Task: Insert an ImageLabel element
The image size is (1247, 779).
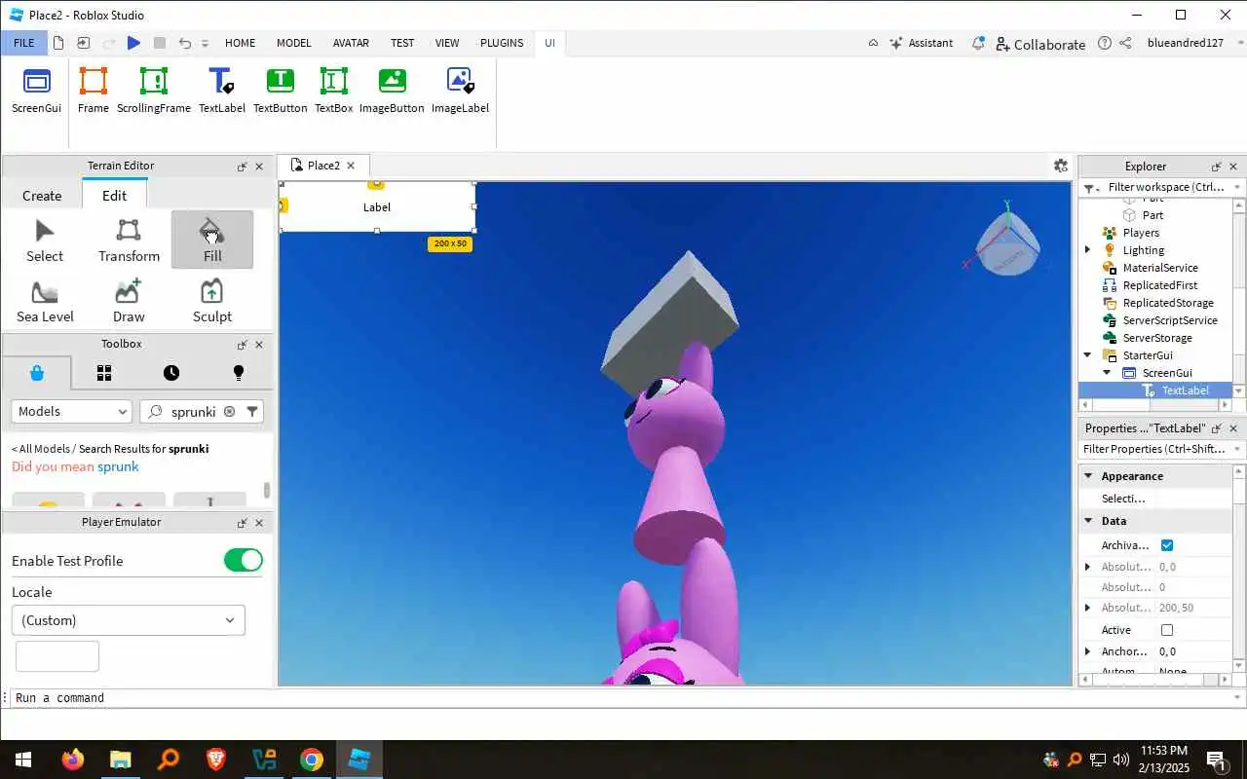Action: (x=460, y=92)
